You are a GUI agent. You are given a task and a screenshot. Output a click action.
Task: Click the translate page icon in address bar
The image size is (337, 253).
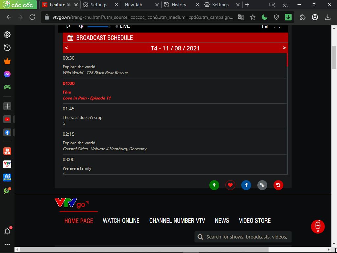(241, 17)
